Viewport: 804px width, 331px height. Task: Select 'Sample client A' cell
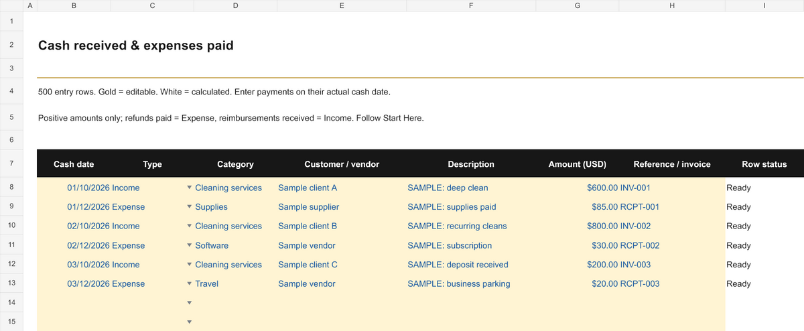[x=341, y=188]
